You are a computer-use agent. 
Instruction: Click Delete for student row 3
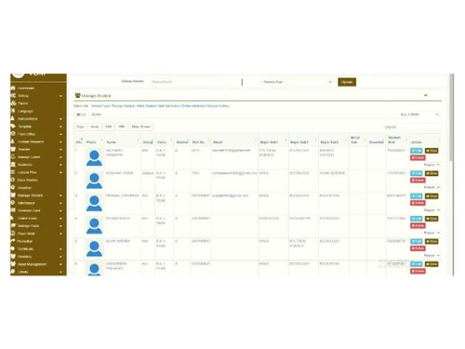click(418, 203)
